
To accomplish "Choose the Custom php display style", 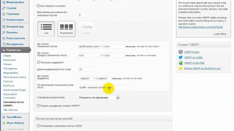I will pos(87,29).
